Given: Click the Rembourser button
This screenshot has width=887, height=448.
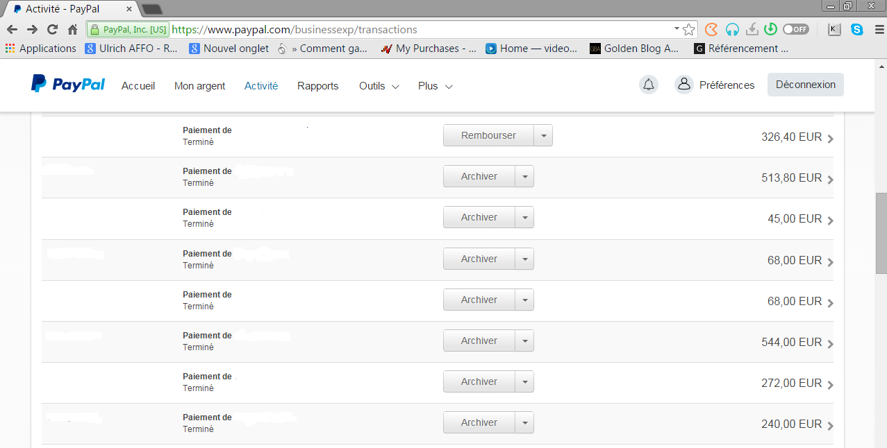Looking at the screenshot, I should click(488, 136).
